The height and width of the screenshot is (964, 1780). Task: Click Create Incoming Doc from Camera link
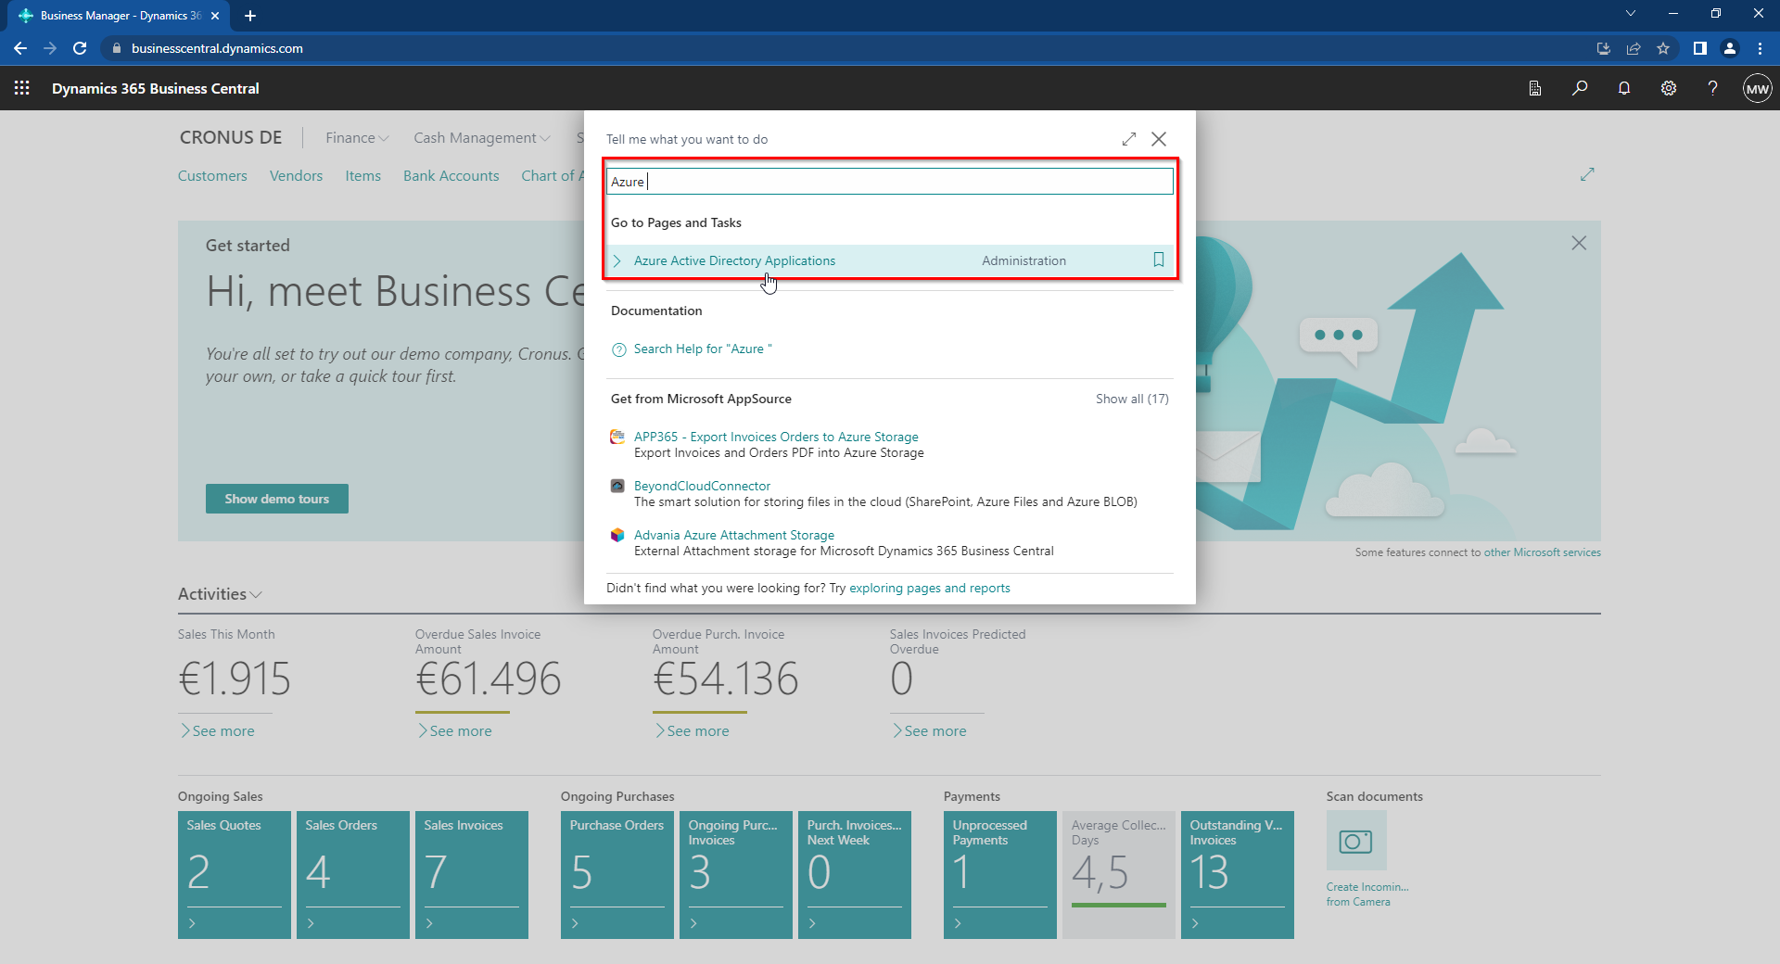pyautogui.click(x=1367, y=894)
